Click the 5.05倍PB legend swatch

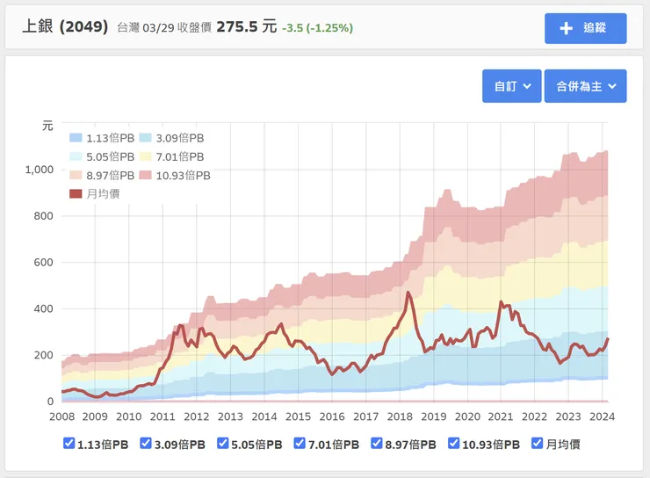(76, 156)
